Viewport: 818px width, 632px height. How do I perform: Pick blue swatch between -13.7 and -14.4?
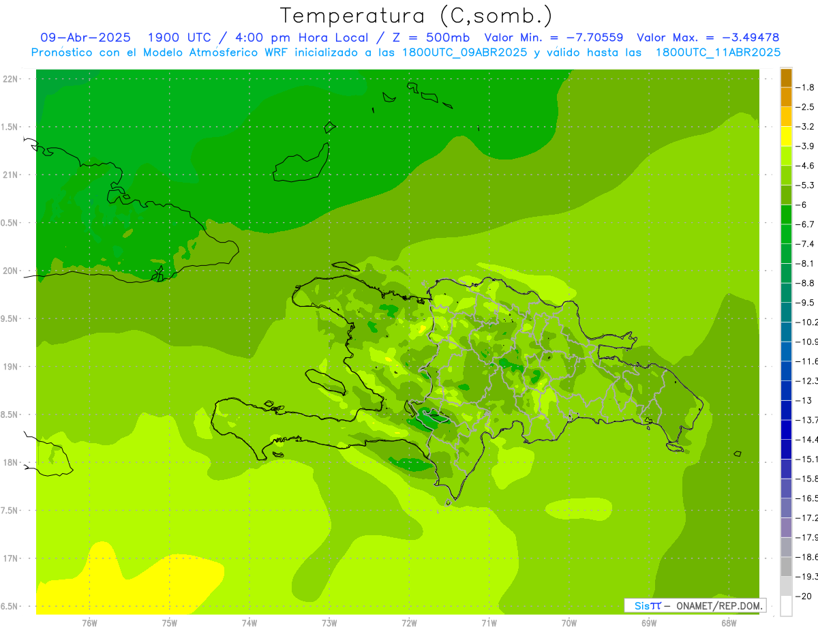point(786,430)
